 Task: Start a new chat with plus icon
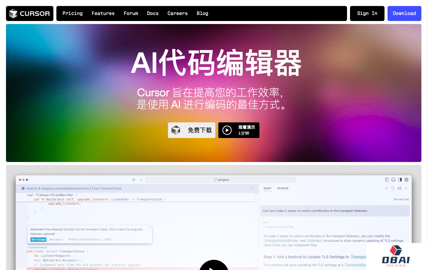click(x=386, y=188)
